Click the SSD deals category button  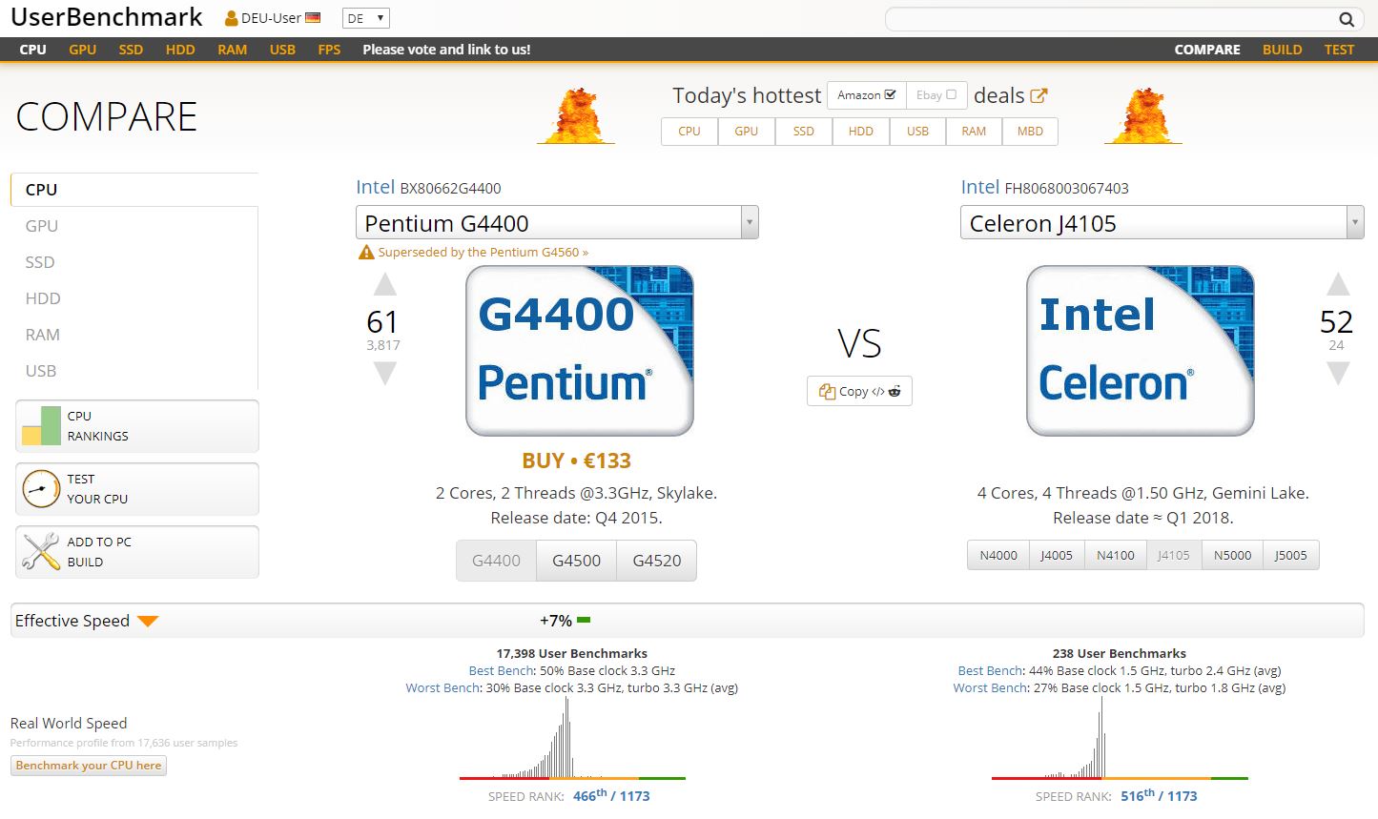[x=804, y=132]
